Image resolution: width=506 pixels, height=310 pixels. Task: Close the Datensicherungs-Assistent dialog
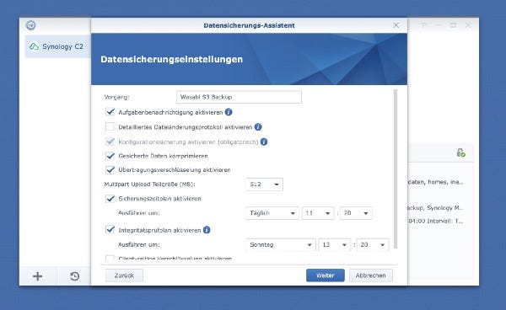click(x=396, y=25)
